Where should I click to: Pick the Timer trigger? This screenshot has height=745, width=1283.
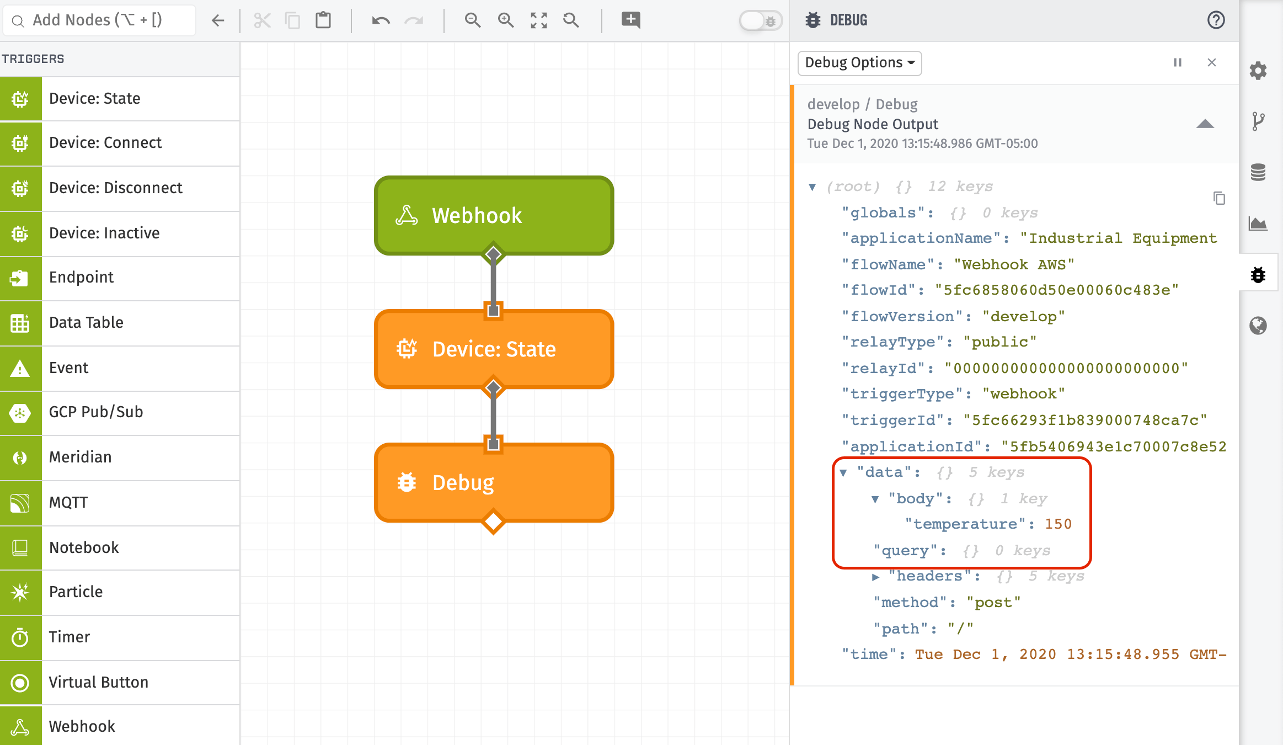pos(120,637)
